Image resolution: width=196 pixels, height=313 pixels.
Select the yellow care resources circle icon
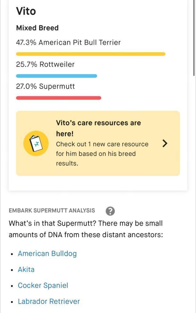(36, 143)
